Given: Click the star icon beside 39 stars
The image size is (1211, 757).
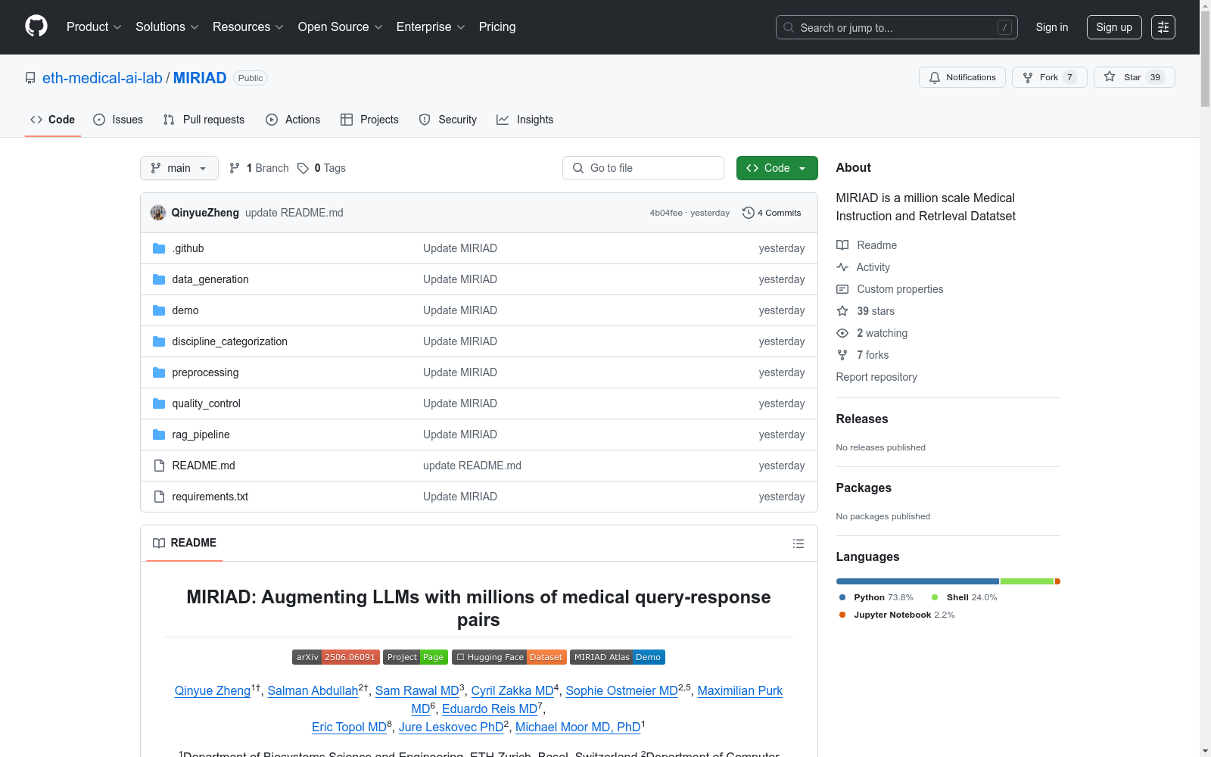Looking at the screenshot, I should coord(842,311).
